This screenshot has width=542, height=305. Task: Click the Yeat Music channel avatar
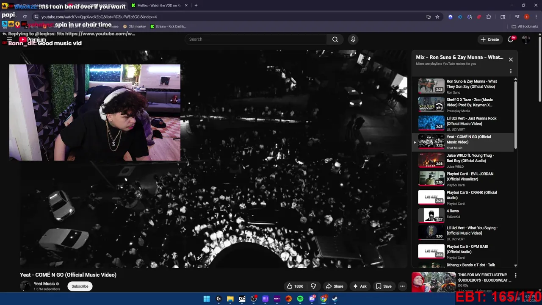coord(25,286)
